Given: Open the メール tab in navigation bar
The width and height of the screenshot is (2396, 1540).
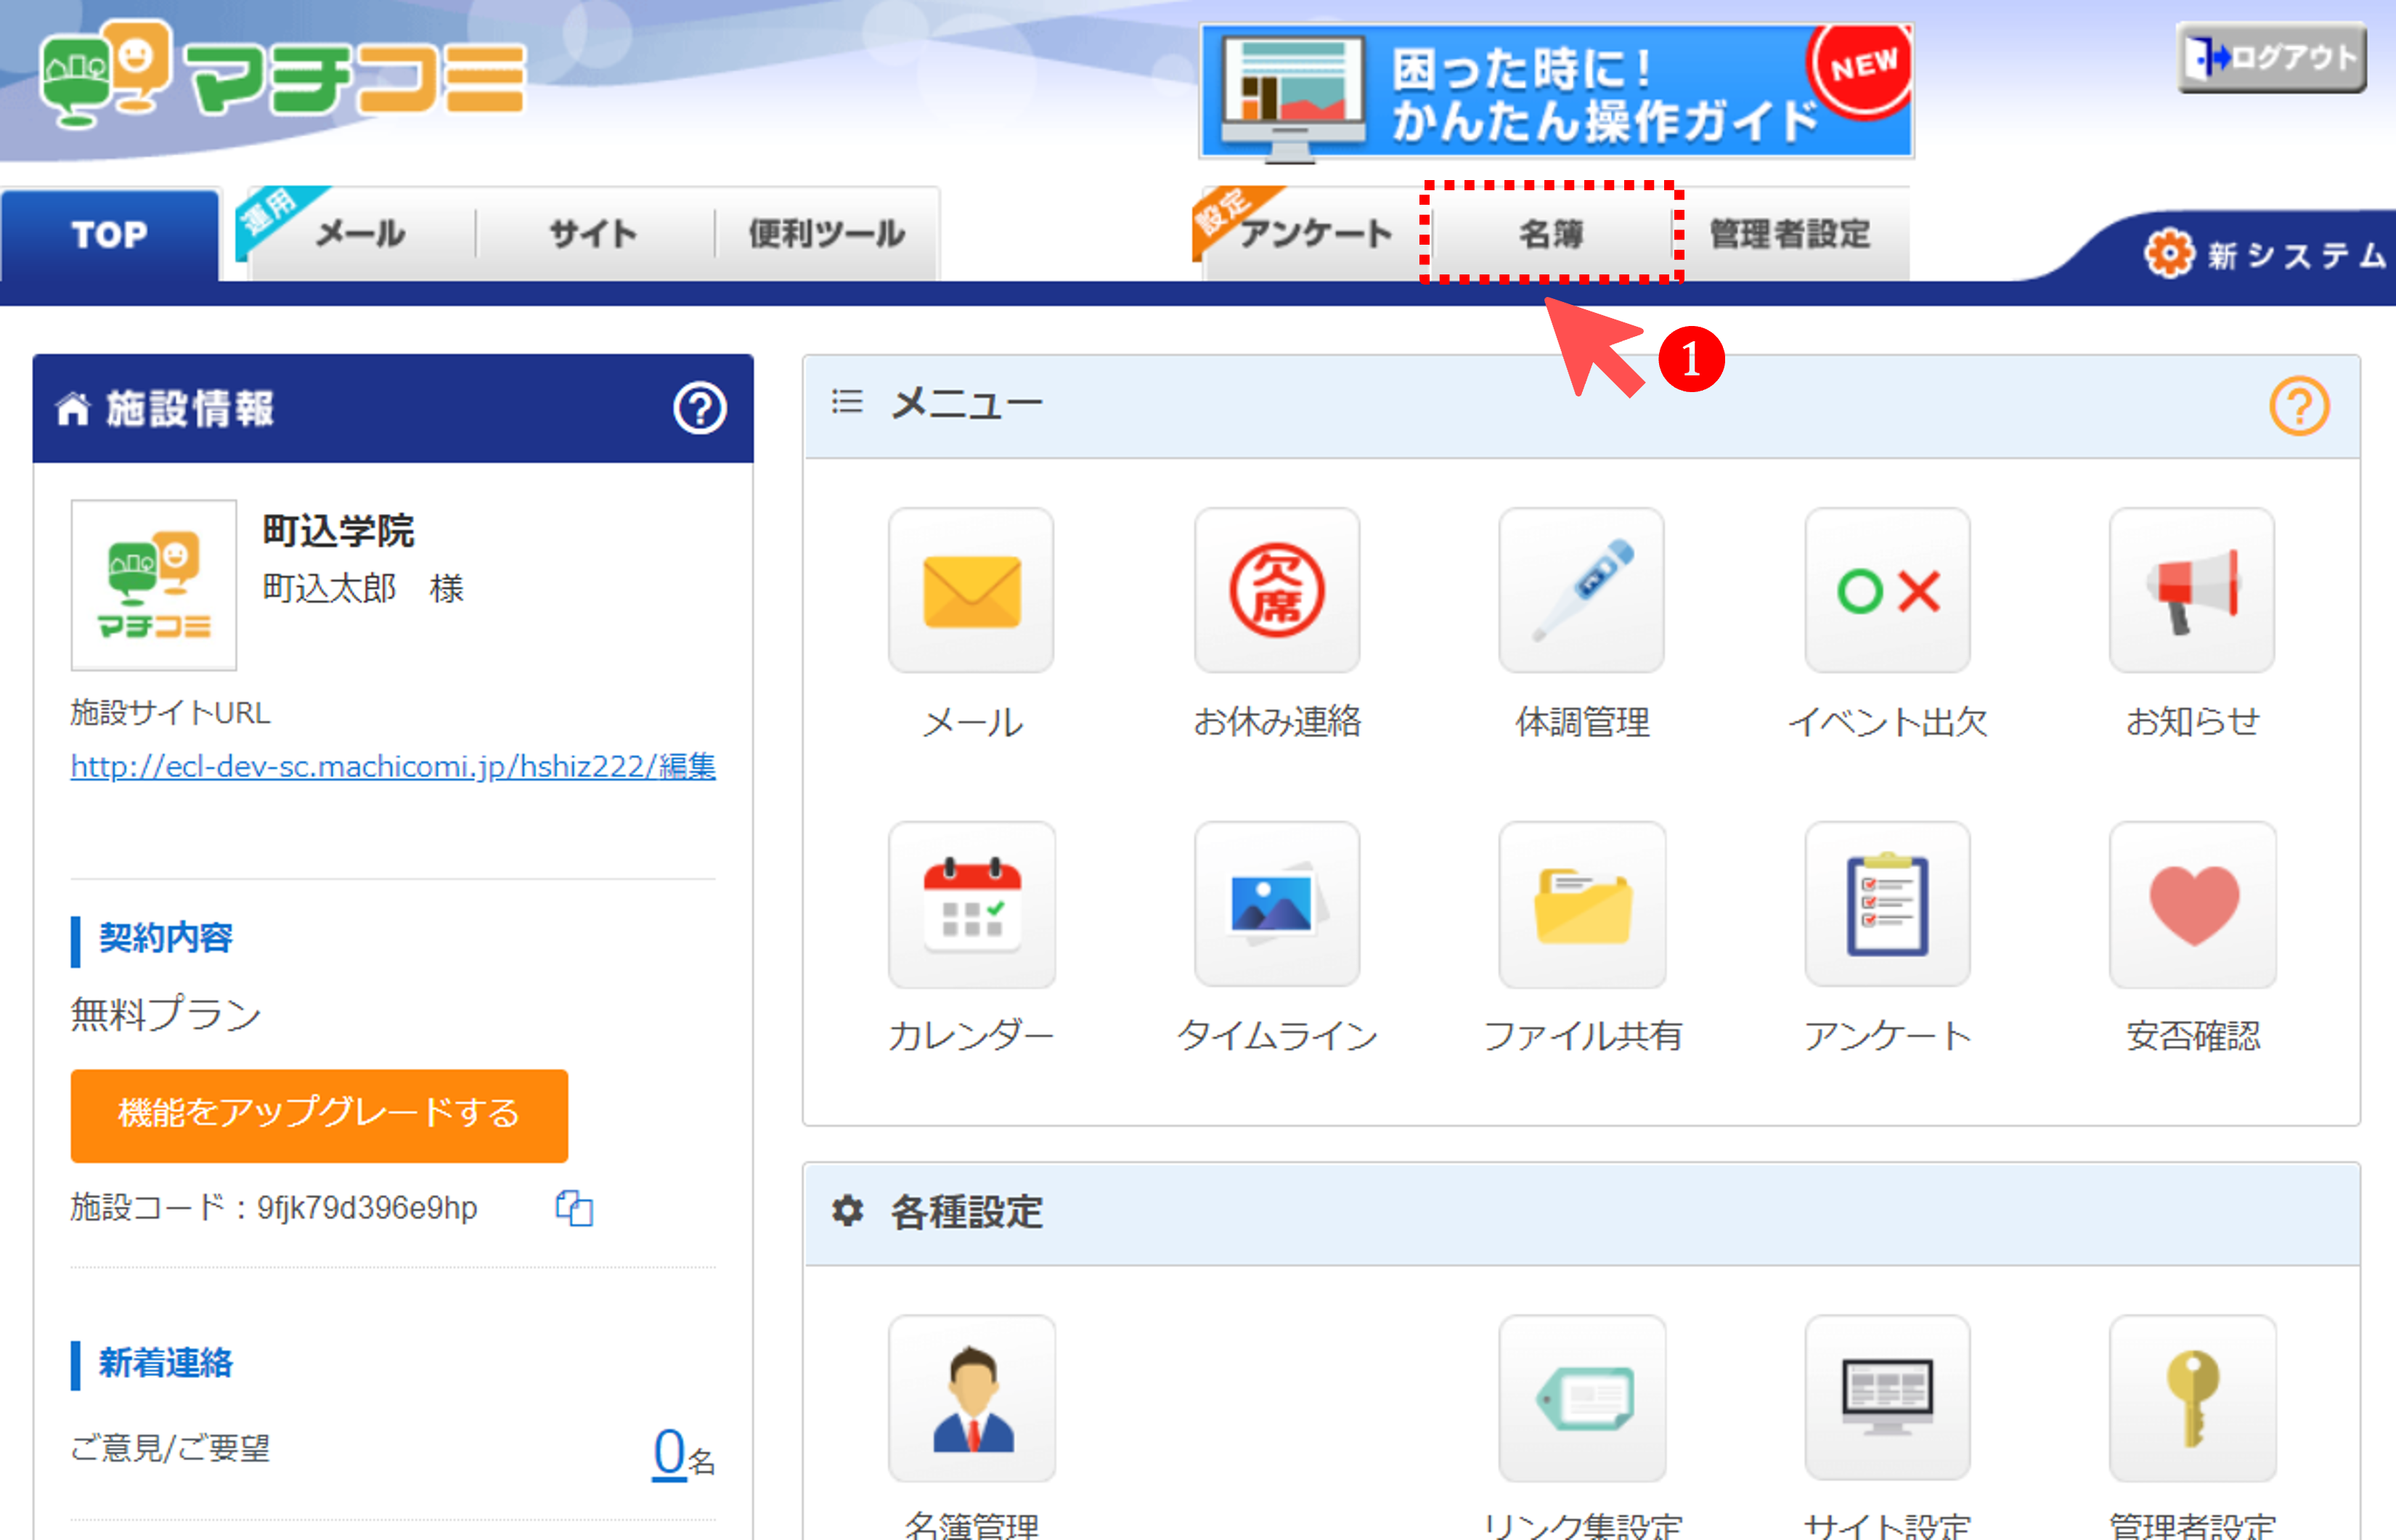Looking at the screenshot, I should point(360,234).
